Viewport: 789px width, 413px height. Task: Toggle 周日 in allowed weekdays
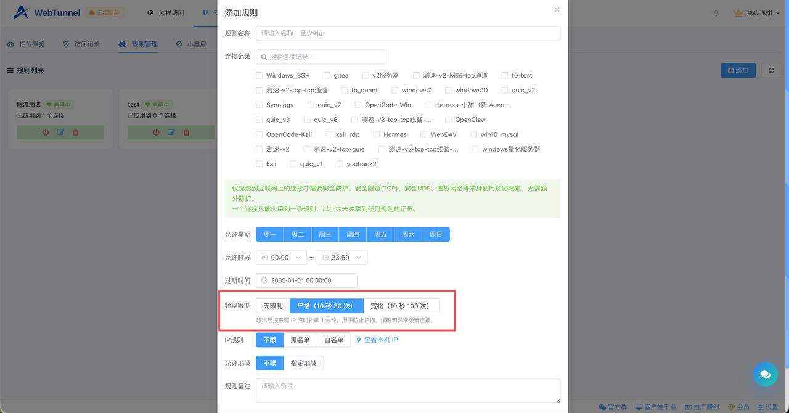(x=436, y=234)
